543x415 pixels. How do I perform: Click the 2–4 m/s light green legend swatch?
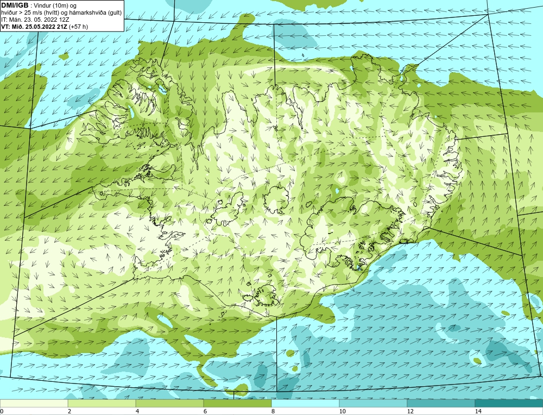pos(102,403)
